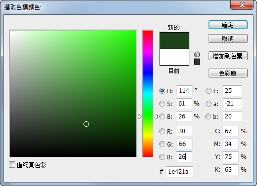Select the B brightness radio button
Viewport: 257px width, 186px height.
click(x=162, y=116)
